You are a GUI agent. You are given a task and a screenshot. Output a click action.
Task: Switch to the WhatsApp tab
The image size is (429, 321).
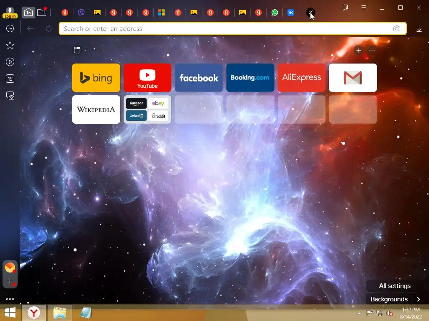coord(274,12)
